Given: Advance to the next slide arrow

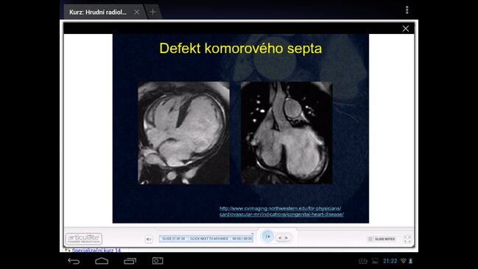Looking at the screenshot, I should [x=287, y=238].
